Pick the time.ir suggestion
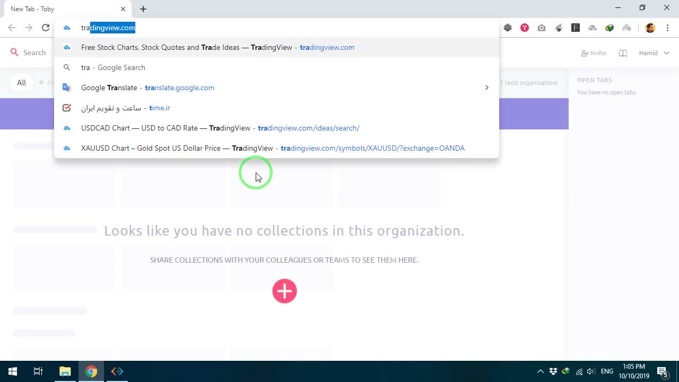Image resolution: width=679 pixels, height=382 pixels. coord(276,108)
